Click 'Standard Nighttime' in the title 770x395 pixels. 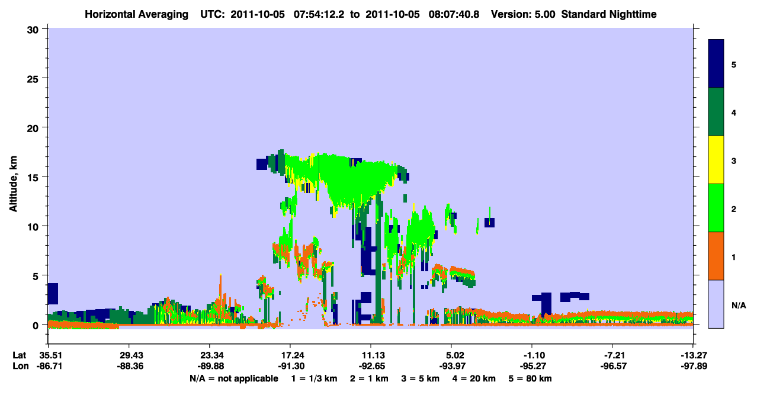608,14
